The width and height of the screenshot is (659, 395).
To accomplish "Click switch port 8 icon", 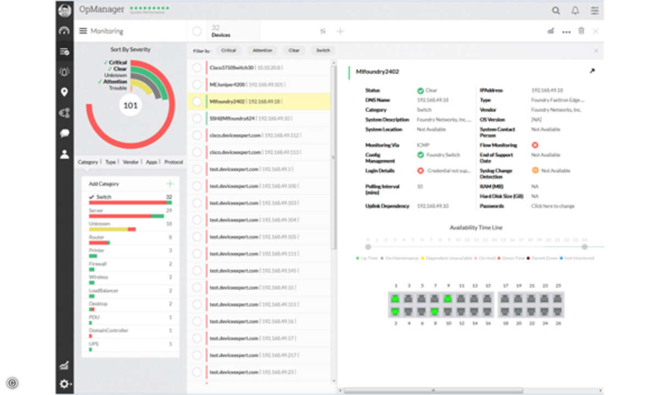I will click(435, 312).
